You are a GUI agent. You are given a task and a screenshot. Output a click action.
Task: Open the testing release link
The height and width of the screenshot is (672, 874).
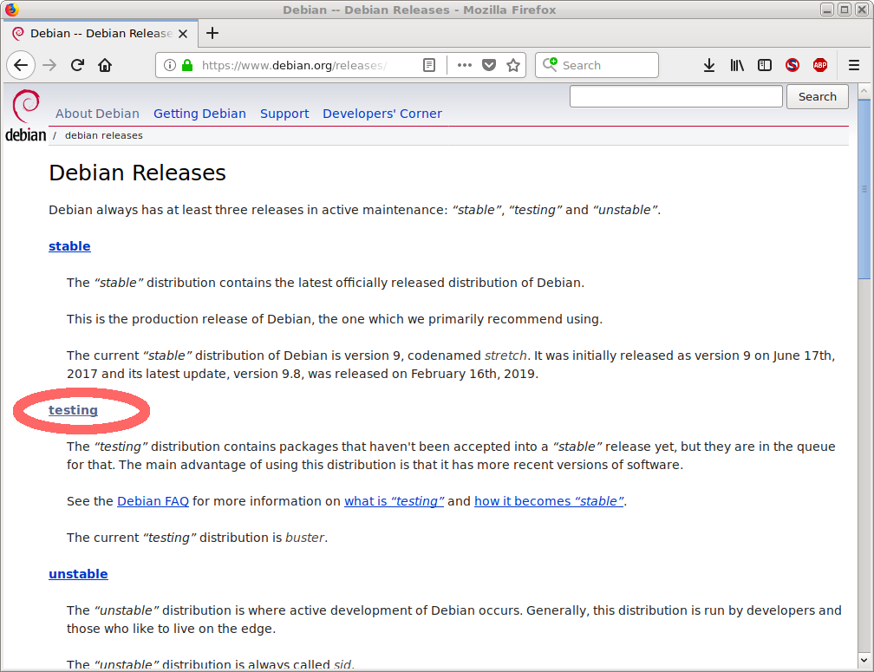point(73,410)
